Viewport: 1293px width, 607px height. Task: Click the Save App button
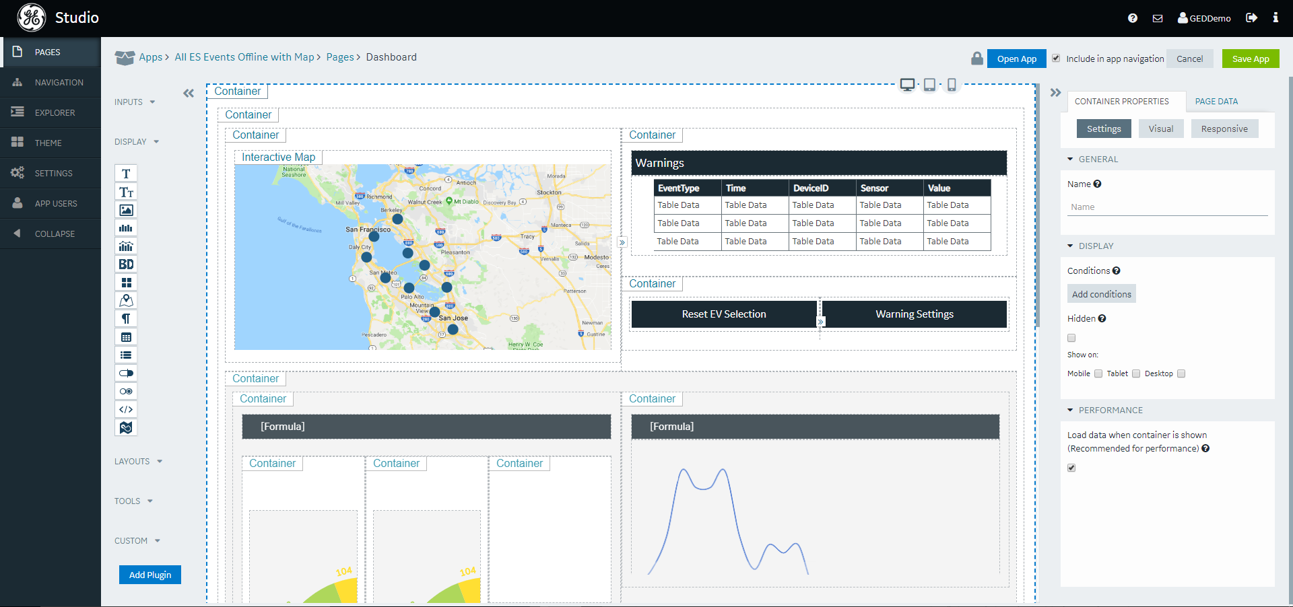[1250, 59]
